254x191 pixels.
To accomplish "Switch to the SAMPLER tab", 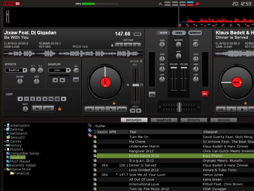I will click(x=164, y=120).
